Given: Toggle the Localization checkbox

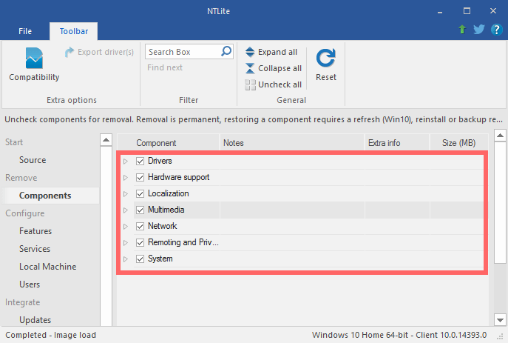Looking at the screenshot, I should pos(140,194).
